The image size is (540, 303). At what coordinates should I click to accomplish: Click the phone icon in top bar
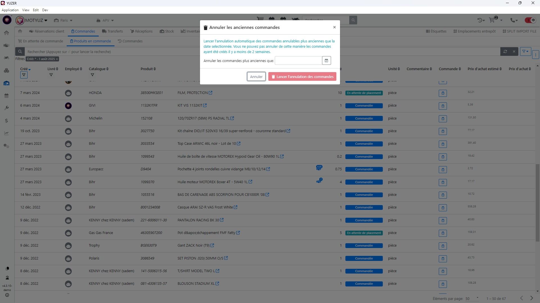[513, 20]
